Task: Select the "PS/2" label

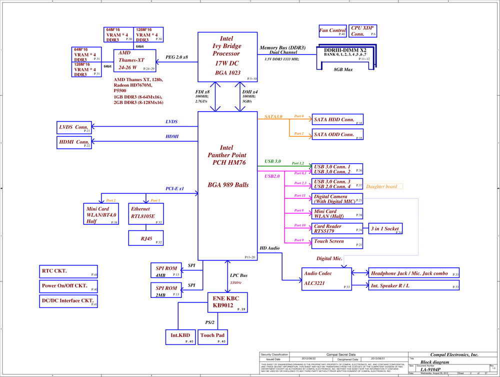Action: coord(210,322)
